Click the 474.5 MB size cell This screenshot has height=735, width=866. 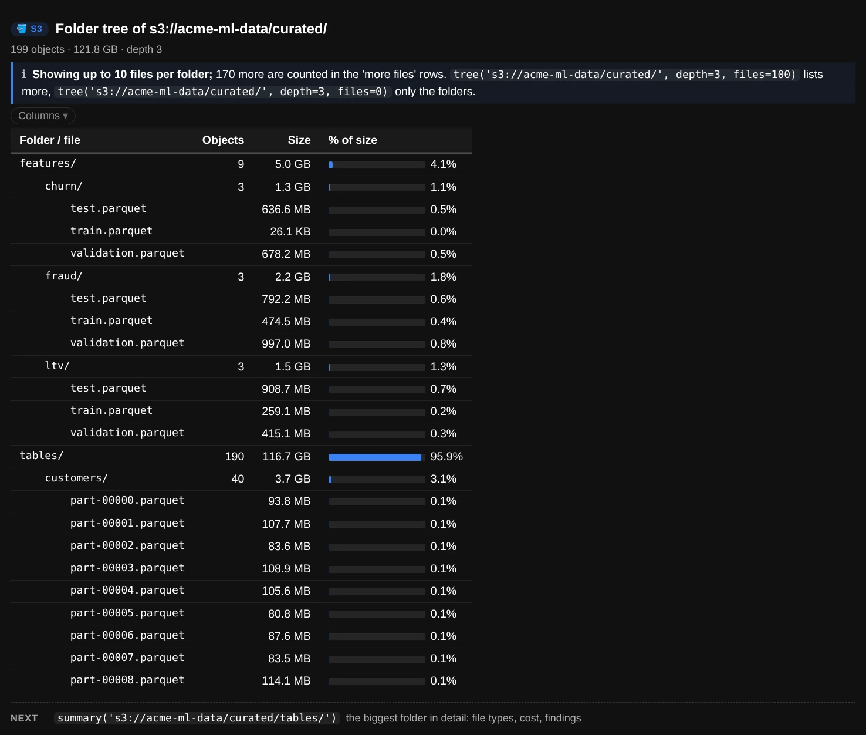[x=286, y=322]
